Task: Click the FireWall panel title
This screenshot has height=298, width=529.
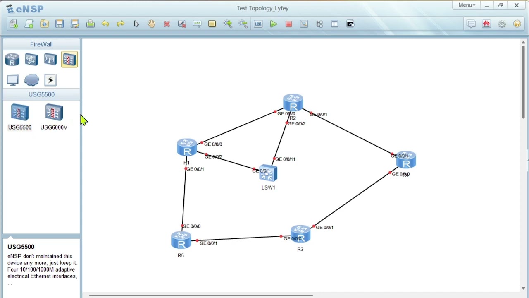Action: click(x=41, y=44)
